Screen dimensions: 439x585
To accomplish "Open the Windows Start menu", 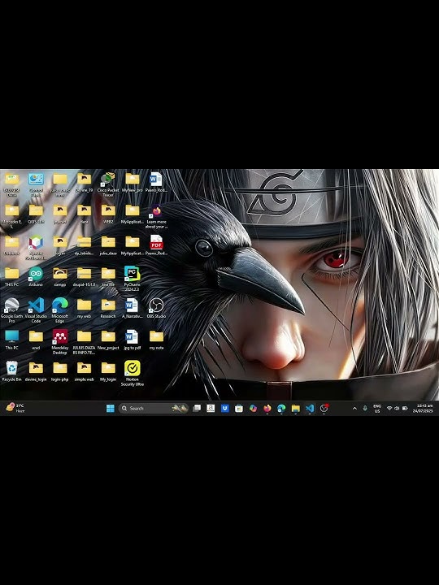I will point(111,408).
